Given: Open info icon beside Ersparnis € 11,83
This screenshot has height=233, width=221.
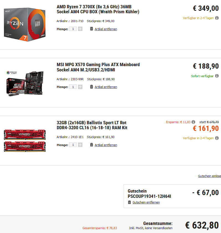Looking at the screenshot, I should pos(193,122).
